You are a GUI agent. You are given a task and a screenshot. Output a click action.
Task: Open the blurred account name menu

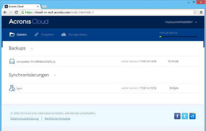point(179,22)
